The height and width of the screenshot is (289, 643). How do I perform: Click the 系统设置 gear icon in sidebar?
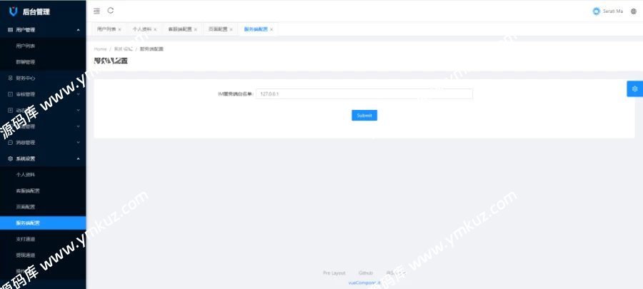(x=11, y=158)
